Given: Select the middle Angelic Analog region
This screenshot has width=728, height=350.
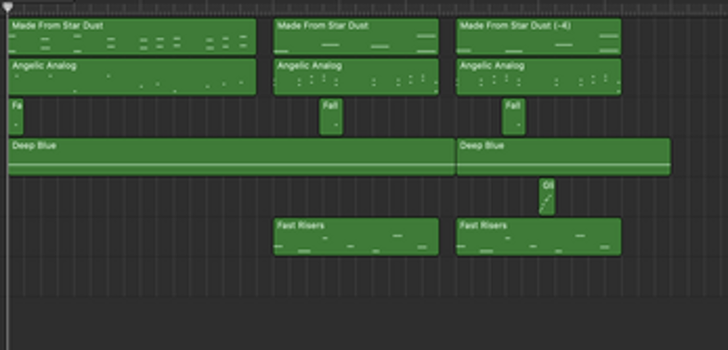Looking at the screenshot, I should pyautogui.click(x=356, y=77).
